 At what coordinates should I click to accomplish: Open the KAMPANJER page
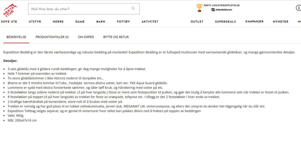point(254,22)
